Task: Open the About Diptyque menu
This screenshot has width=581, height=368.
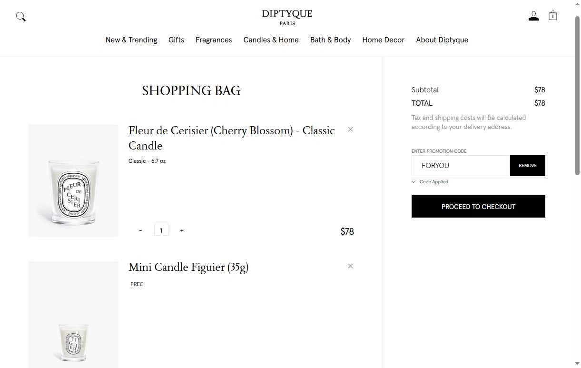Action: point(442,40)
